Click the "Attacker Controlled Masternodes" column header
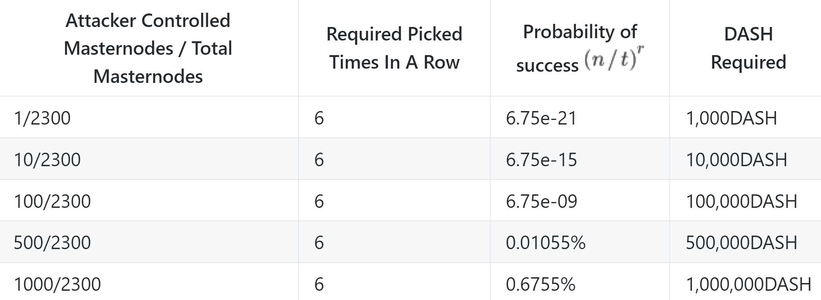 (x=148, y=48)
